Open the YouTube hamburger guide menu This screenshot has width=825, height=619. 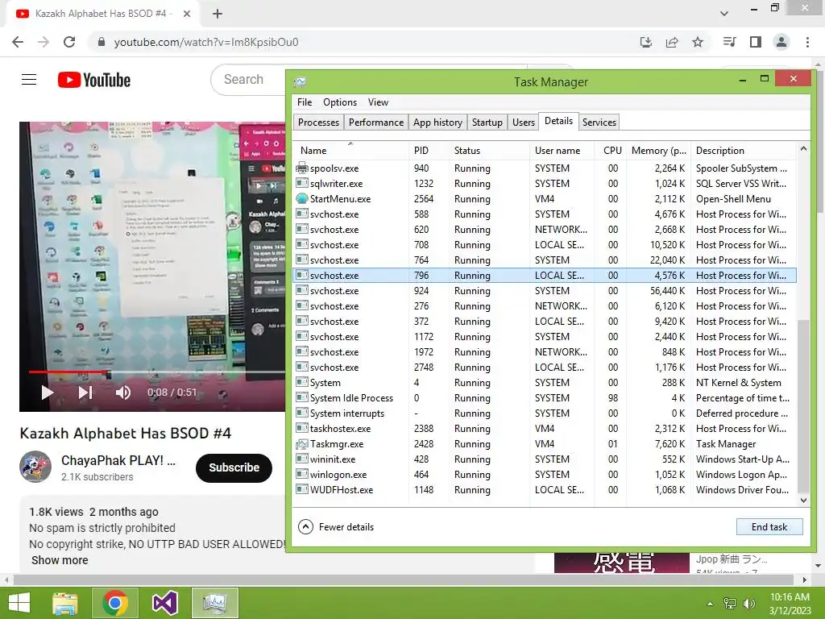tap(29, 80)
